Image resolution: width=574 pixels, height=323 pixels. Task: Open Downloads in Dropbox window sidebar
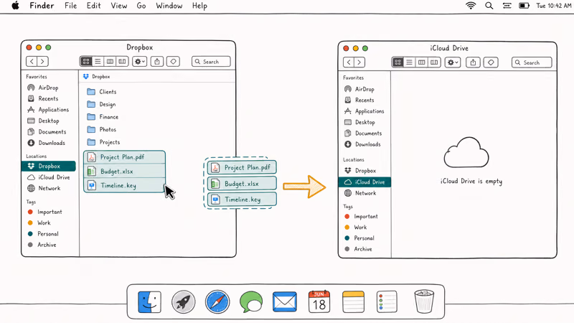[x=47, y=143]
